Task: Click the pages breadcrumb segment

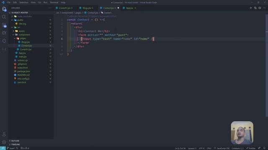Action: tap(78, 13)
